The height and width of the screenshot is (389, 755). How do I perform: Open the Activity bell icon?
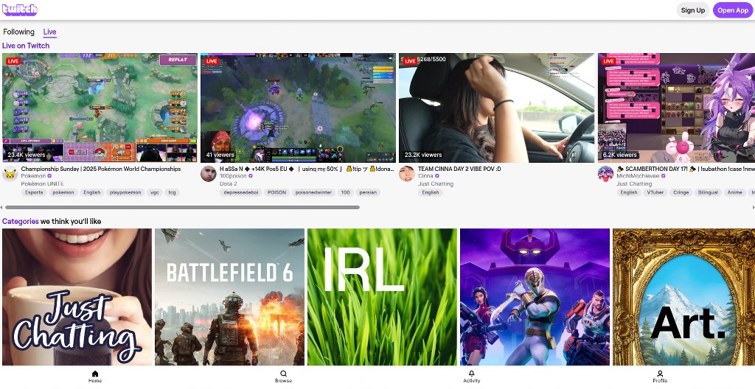click(471, 374)
